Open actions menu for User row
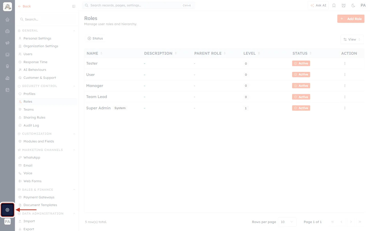Image resolution: width=370 pixels, height=231 pixels. click(345, 75)
